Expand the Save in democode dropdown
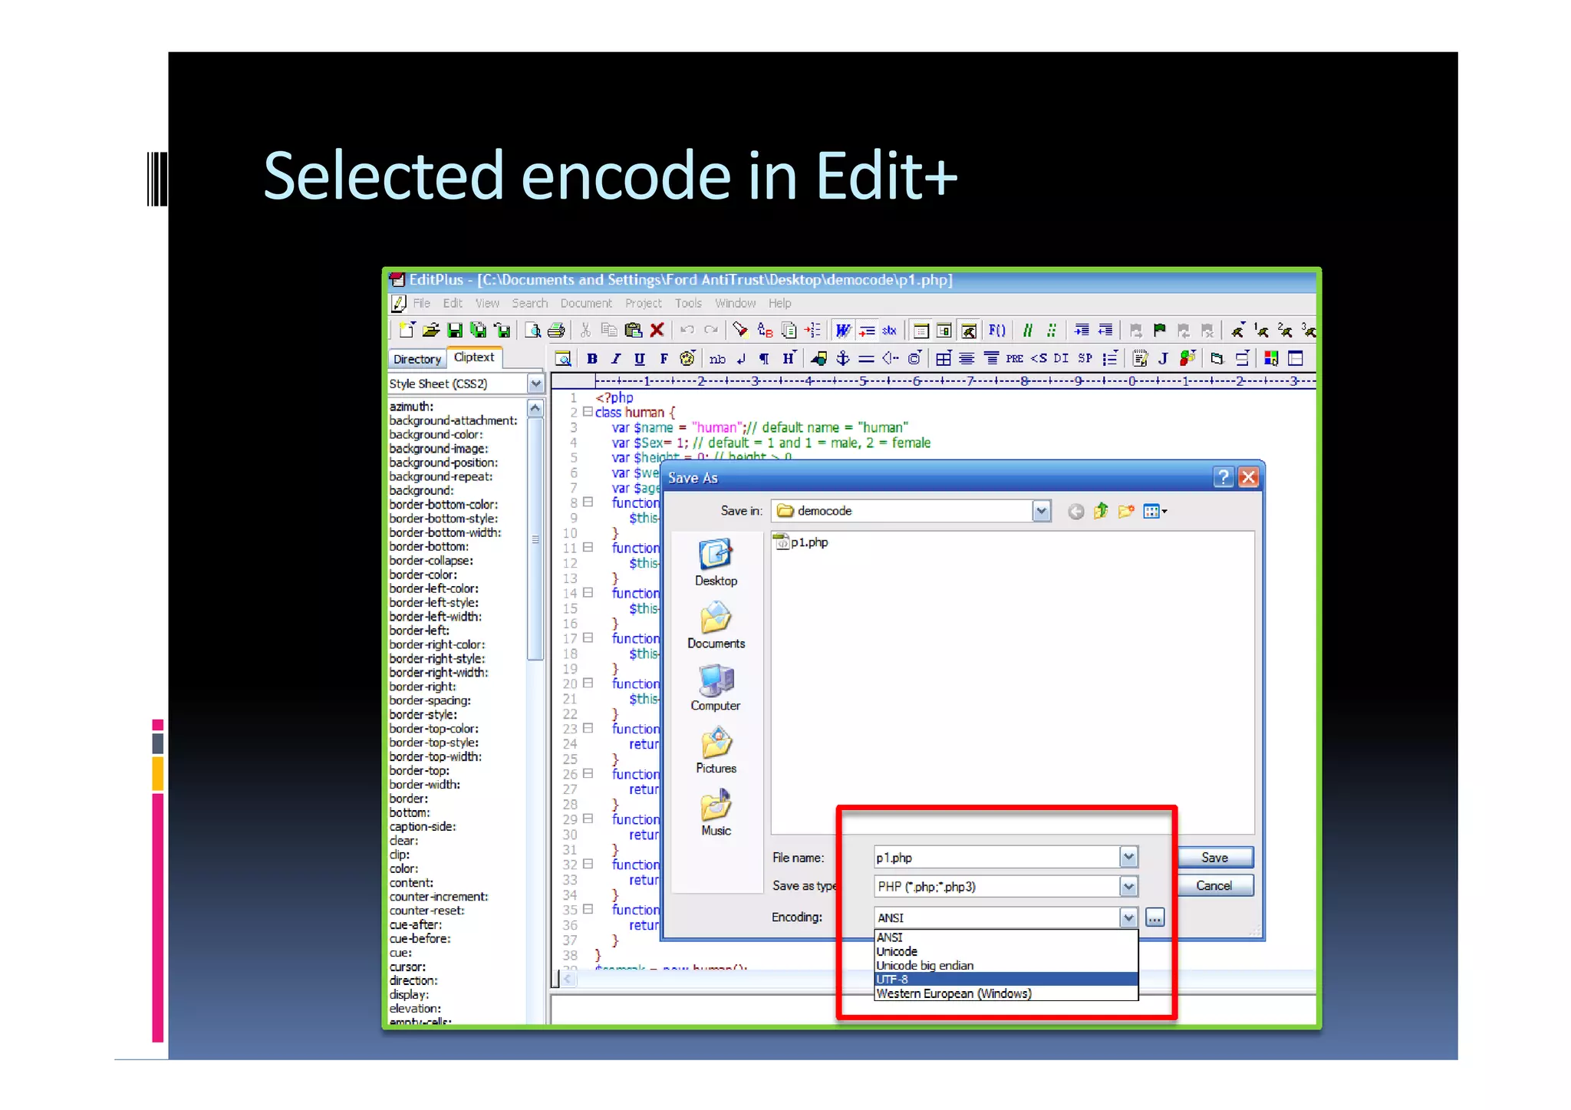This screenshot has width=1571, height=1110. click(1041, 511)
